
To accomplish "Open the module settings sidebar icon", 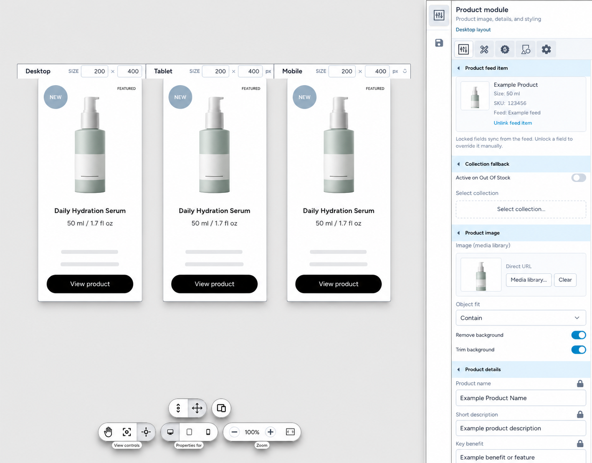I will (439, 15).
